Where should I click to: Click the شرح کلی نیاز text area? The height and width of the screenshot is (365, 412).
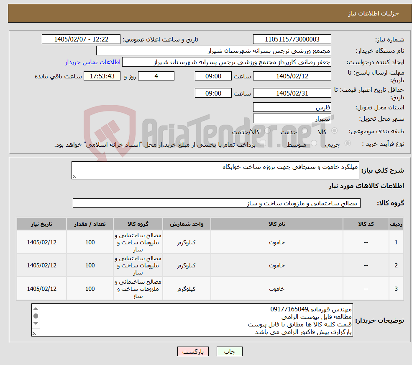pyautogui.click(x=215, y=171)
